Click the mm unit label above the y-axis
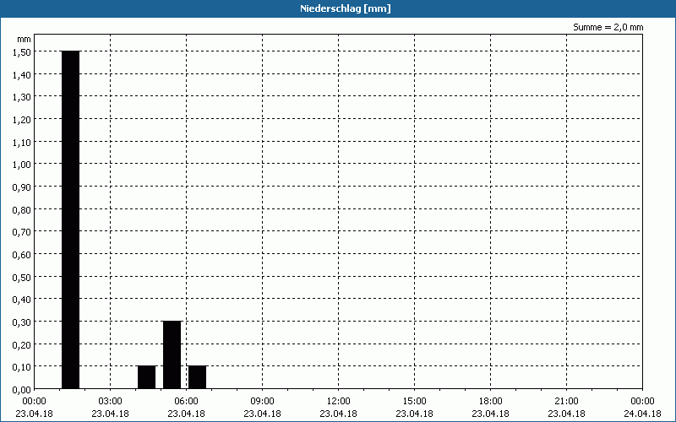The width and height of the screenshot is (676, 422). pos(25,39)
